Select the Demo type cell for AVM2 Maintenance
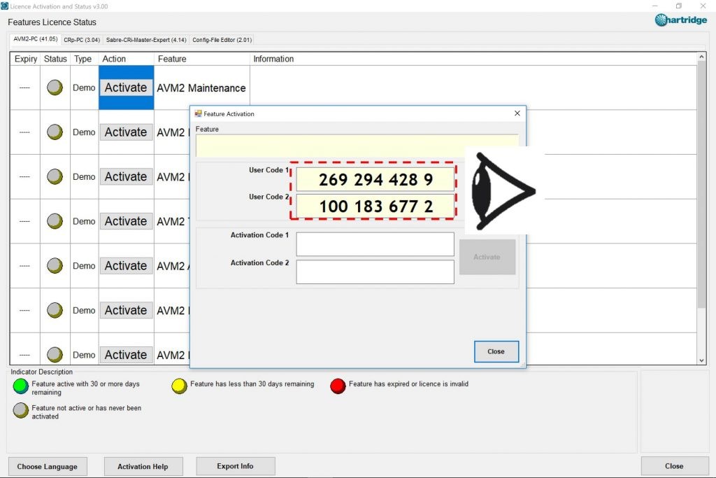Viewport: 716px width, 478px height. point(84,87)
